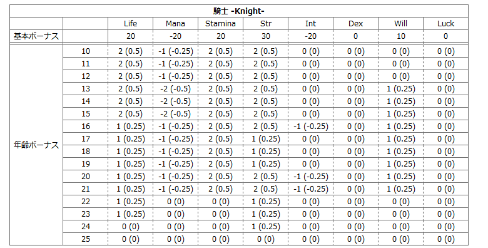
Task: Select the age 16 row label
Action: (x=86, y=126)
